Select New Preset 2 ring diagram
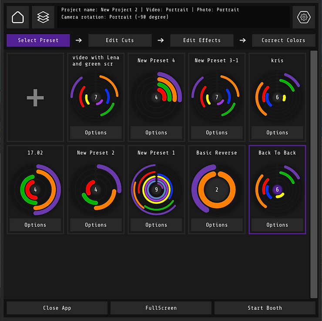Screen dimensions: 322x321 coord(96,189)
